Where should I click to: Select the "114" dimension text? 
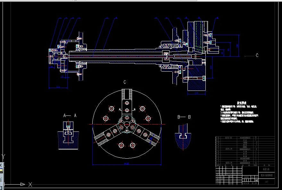coord(58,87)
